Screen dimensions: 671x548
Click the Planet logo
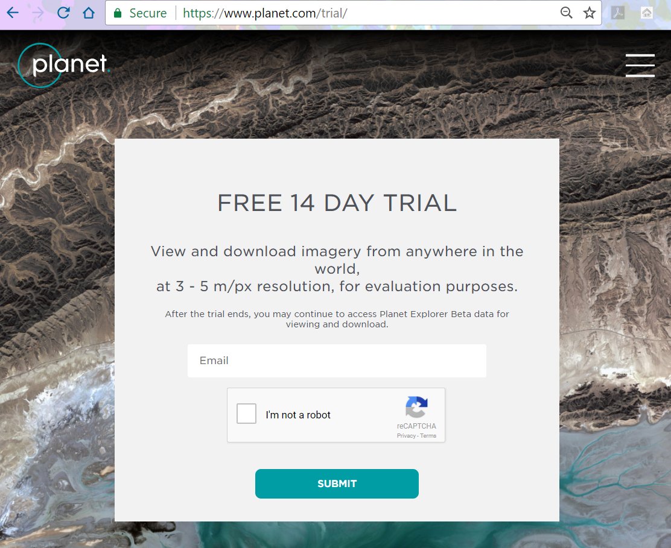[x=63, y=65]
